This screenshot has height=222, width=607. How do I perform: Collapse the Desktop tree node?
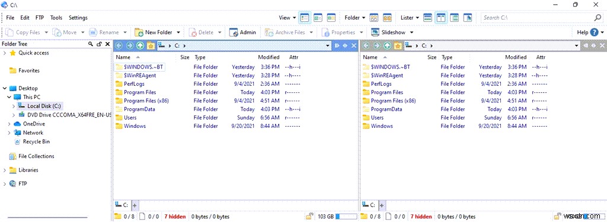(x=5, y=88)
